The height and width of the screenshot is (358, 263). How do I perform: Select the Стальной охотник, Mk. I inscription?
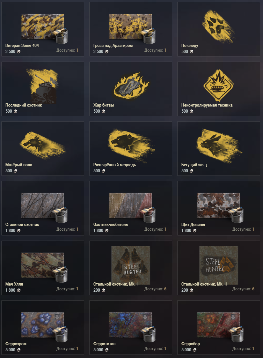pyautogui.click(x=131, y=268)
